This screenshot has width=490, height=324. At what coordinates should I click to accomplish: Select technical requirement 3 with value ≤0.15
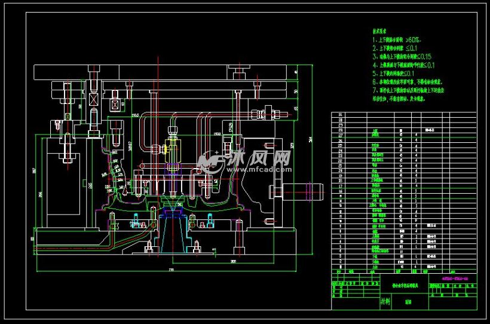pos(401,57)
